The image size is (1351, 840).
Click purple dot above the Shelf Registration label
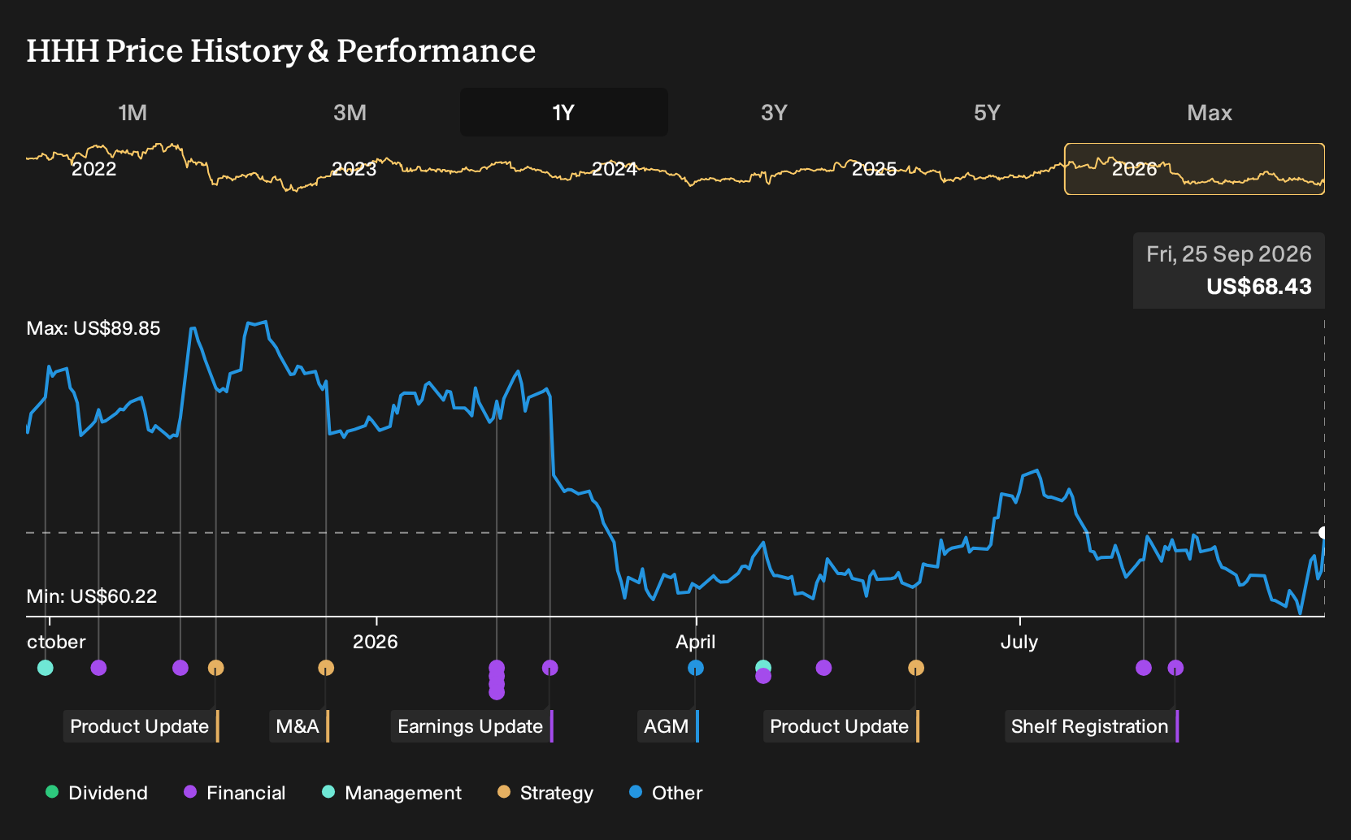(1175, 668)
